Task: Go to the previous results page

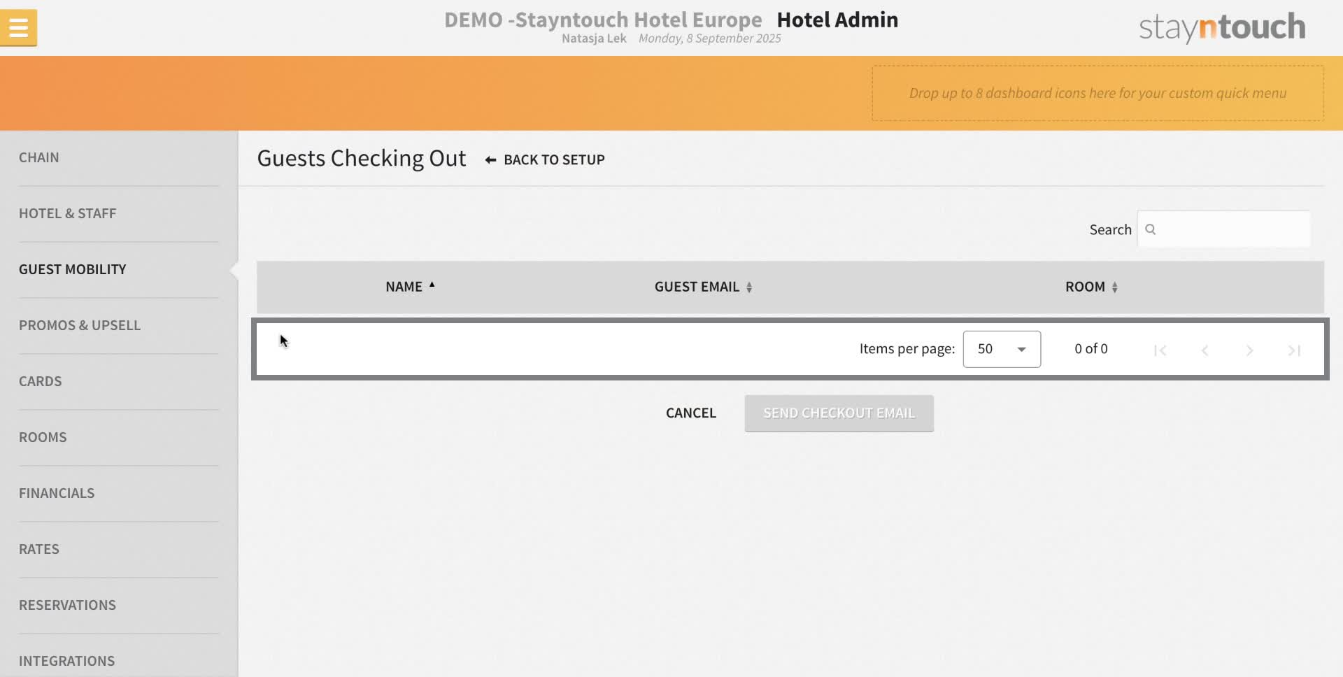Action: (1205, 350)
